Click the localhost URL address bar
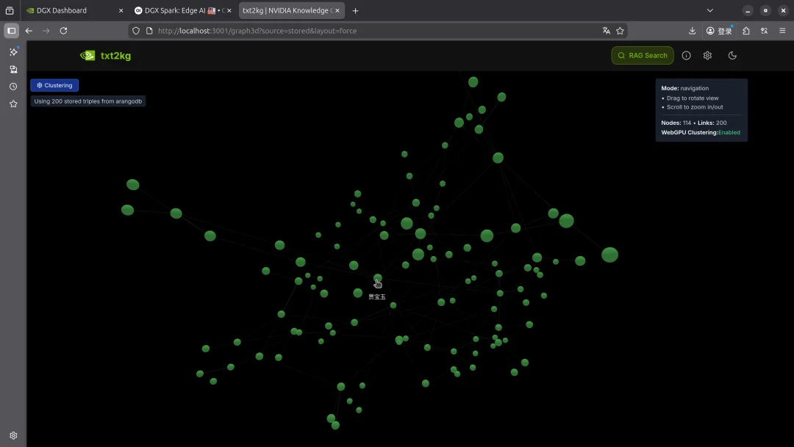This screenshot has height=447, width=794. [x=368, y=31]
